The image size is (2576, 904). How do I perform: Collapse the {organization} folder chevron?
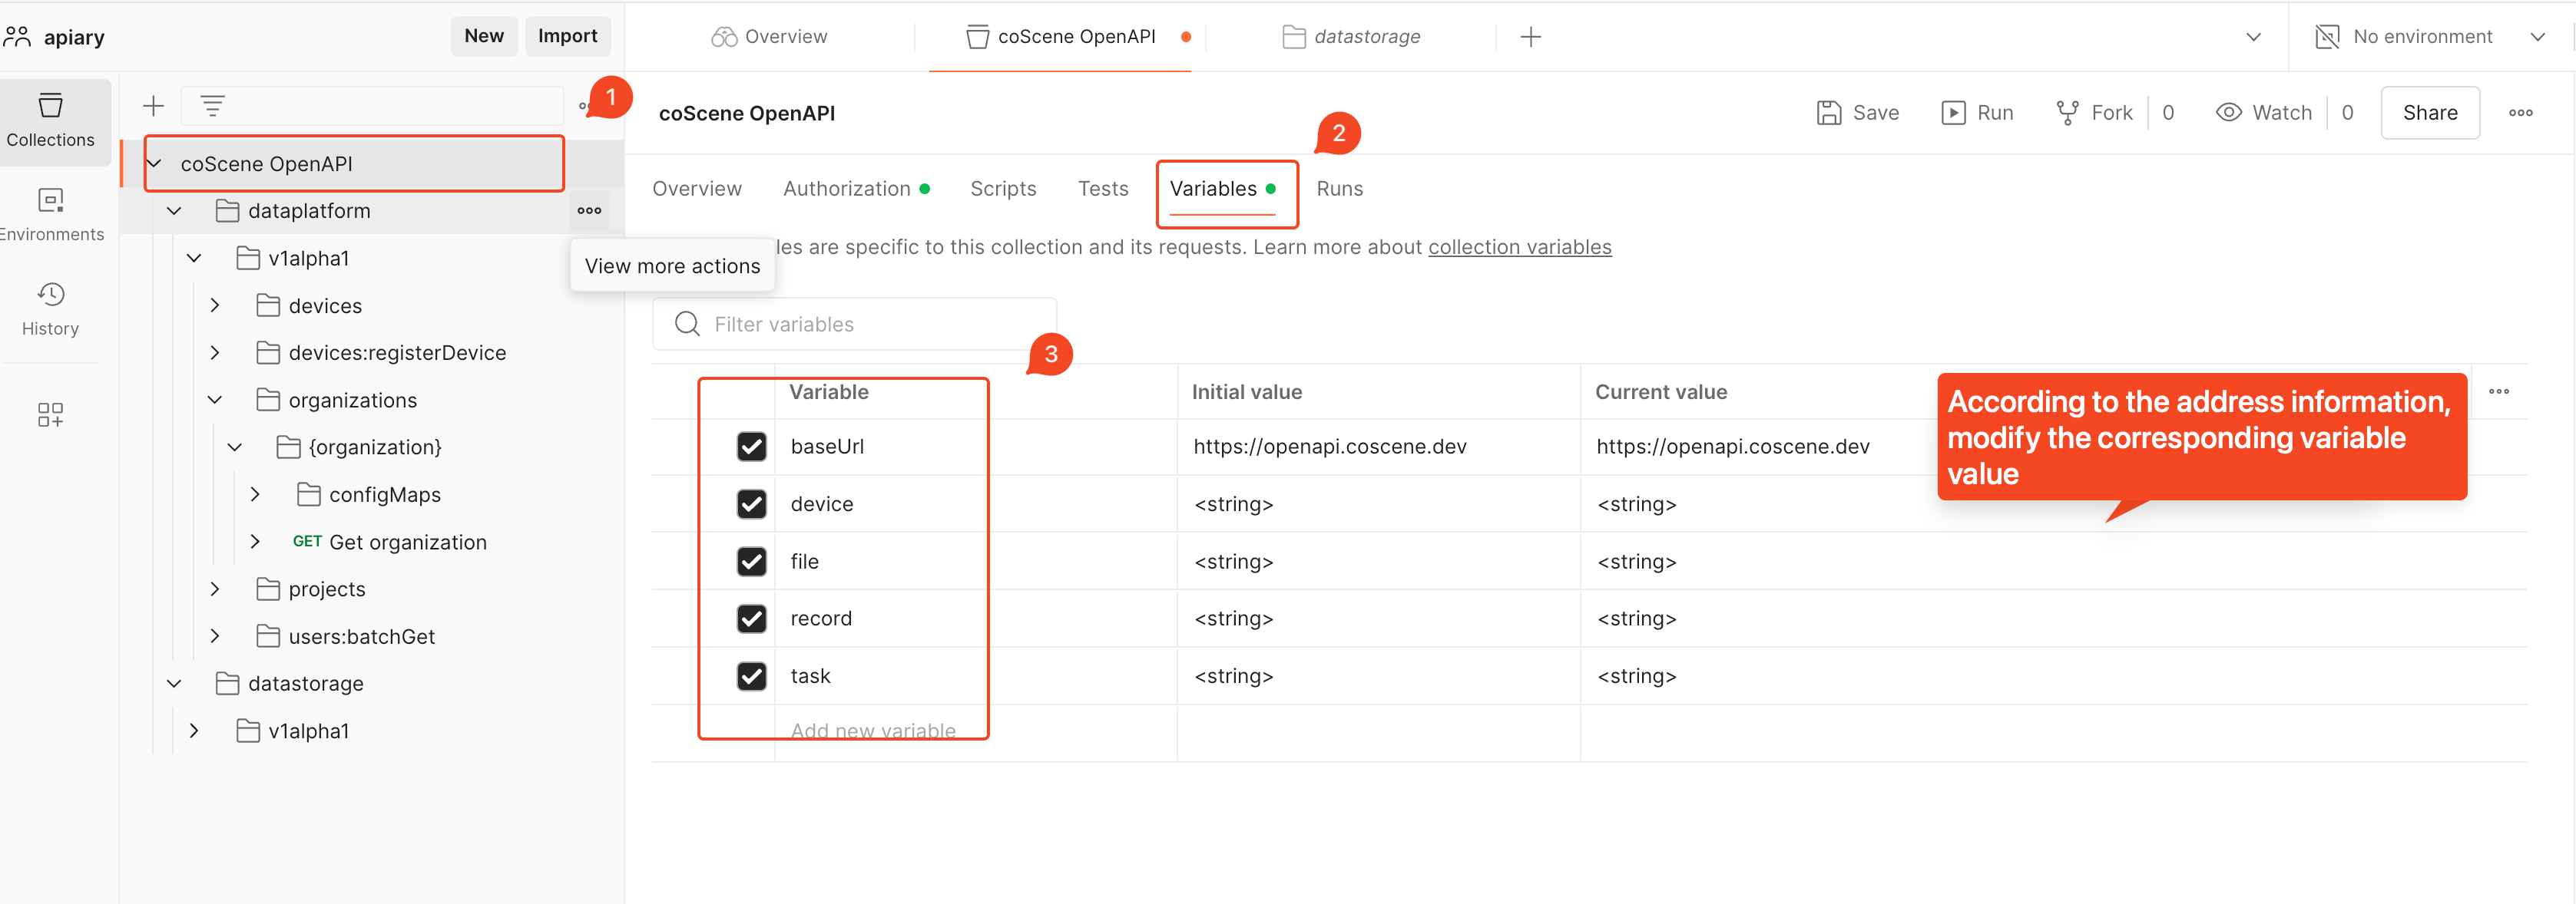pyautogui.click(x=234, y=447)
